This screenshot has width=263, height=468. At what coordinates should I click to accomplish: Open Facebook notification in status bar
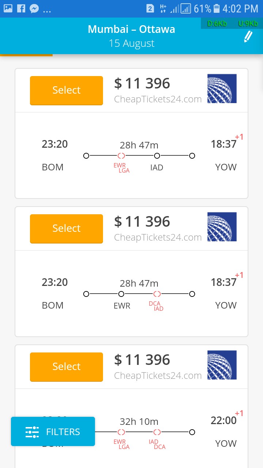pos(21,8)
